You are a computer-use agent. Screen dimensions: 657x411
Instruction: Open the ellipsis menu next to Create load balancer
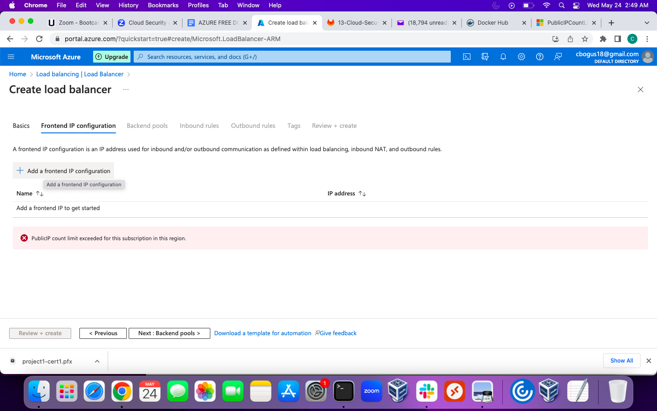tap(126, 90)
